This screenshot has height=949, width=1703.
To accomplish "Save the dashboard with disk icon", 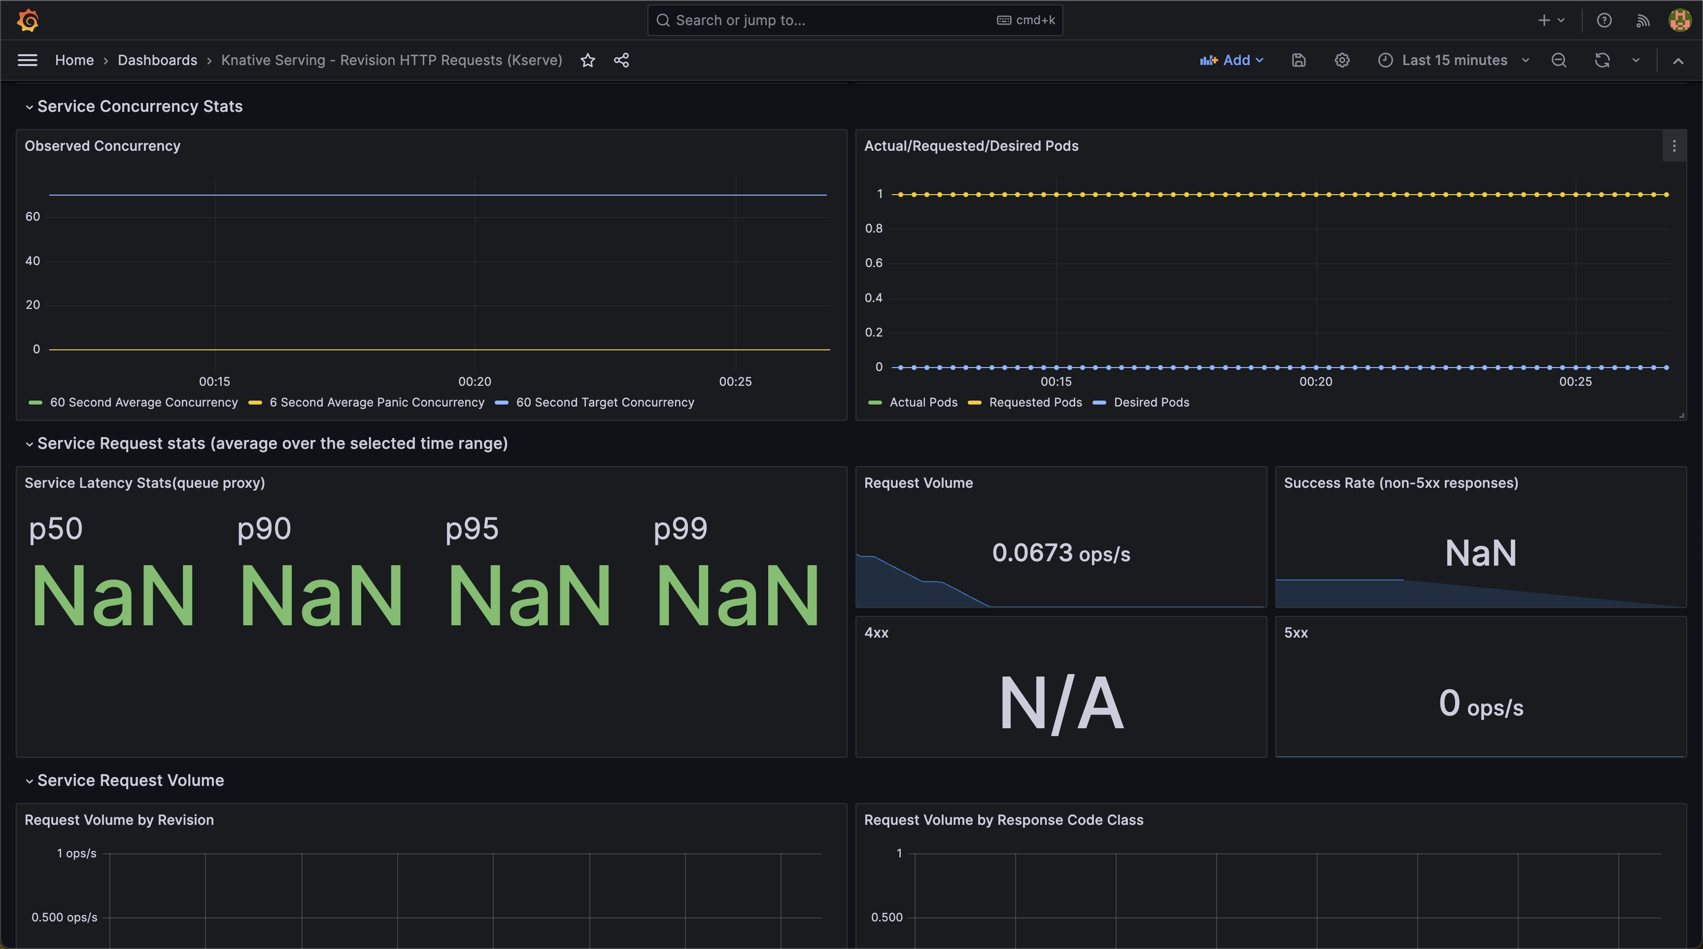I will (1298, 60).
